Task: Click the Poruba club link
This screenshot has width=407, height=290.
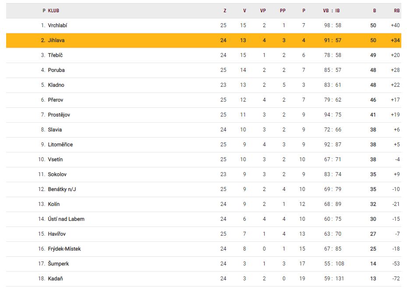Action: (56, 70)
